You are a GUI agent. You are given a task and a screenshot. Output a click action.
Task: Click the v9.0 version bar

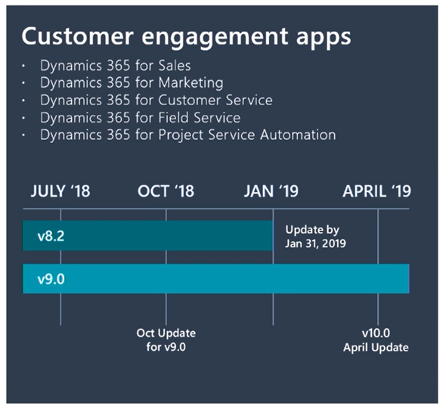click(216, 279)
